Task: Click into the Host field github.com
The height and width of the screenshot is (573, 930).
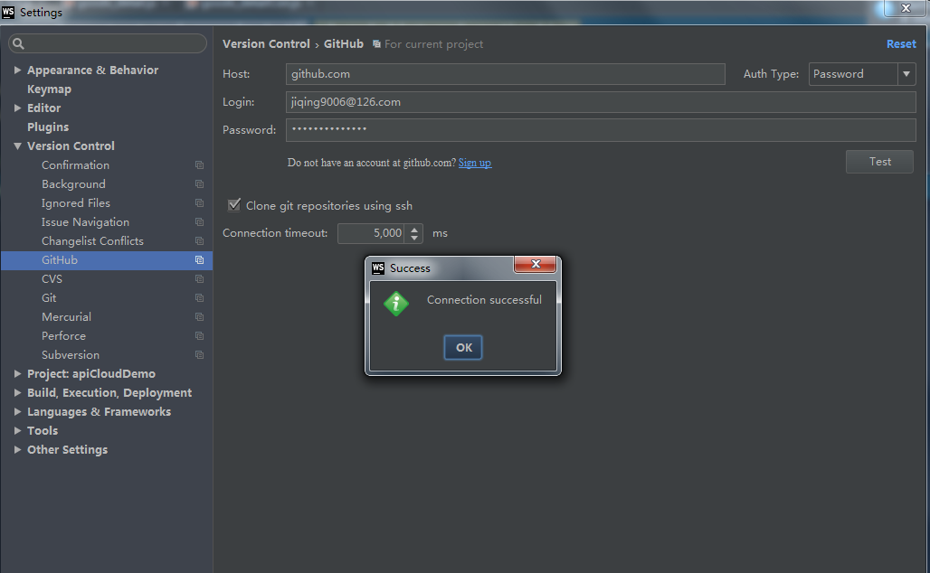Action: tap(506, 74)
